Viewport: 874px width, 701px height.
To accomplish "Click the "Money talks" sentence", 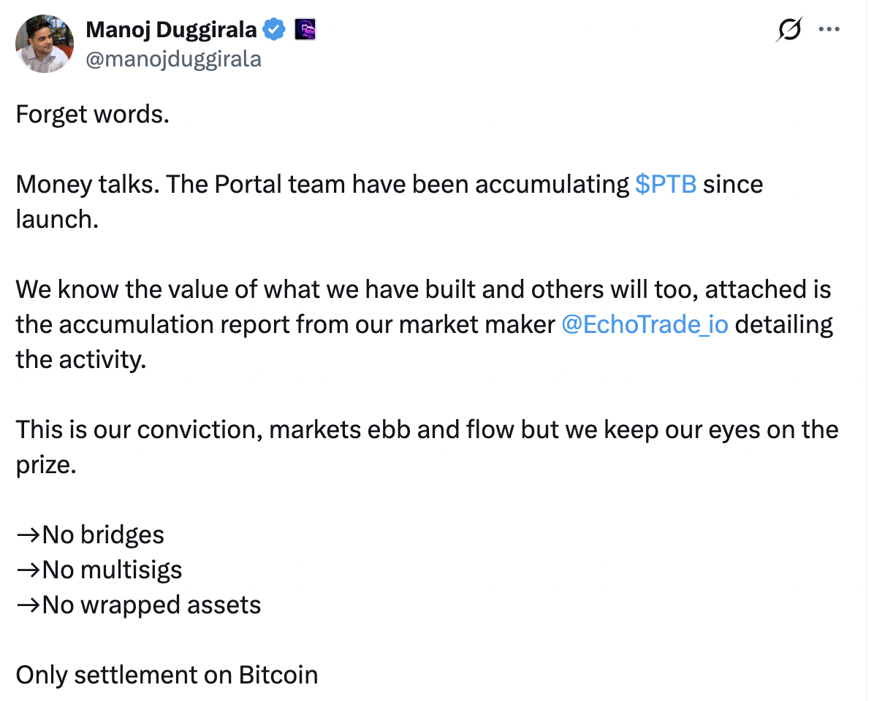I will point(322,184).
